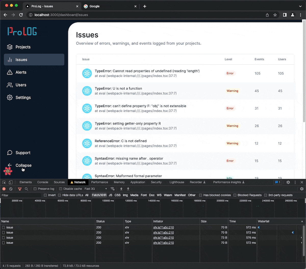The height and width of the screenshot is (269, 306).
Task: Show All request types
Action: pyautogui.click(x=87, y=195)
